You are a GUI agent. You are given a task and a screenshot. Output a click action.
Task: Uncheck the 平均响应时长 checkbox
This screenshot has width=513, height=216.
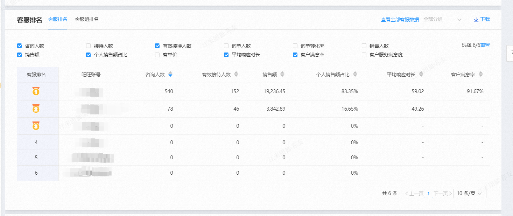coord(226,55)
